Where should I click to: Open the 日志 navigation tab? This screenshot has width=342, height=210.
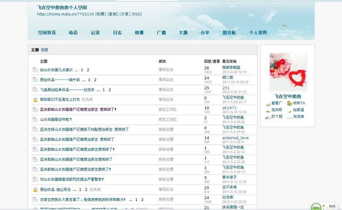117,33
